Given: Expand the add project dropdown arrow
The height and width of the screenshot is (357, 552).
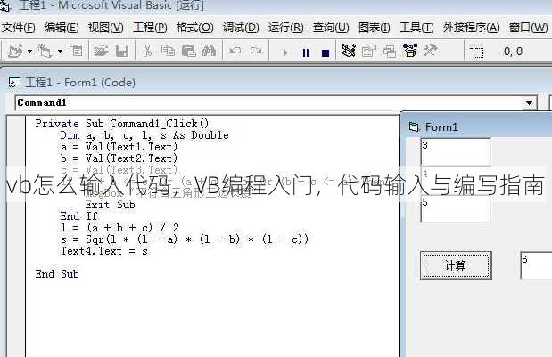Looking at the screenshot, I should 29,52.
